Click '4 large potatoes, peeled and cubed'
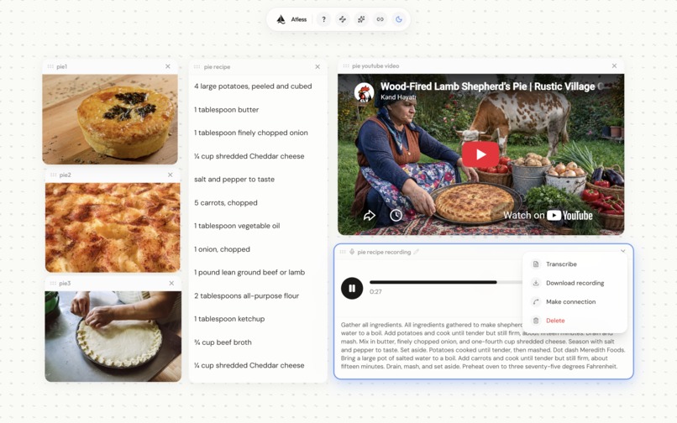This screenshot has width=677, height=423. (253, 86)
